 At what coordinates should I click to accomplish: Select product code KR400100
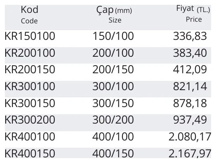tap(30, 136)
